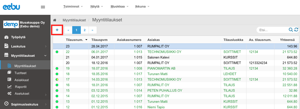Image resolution: width=300 pixels, height=109 pixels.
Task: Click the Asiakkaat customers icon
Action: (x=9, y=80)
